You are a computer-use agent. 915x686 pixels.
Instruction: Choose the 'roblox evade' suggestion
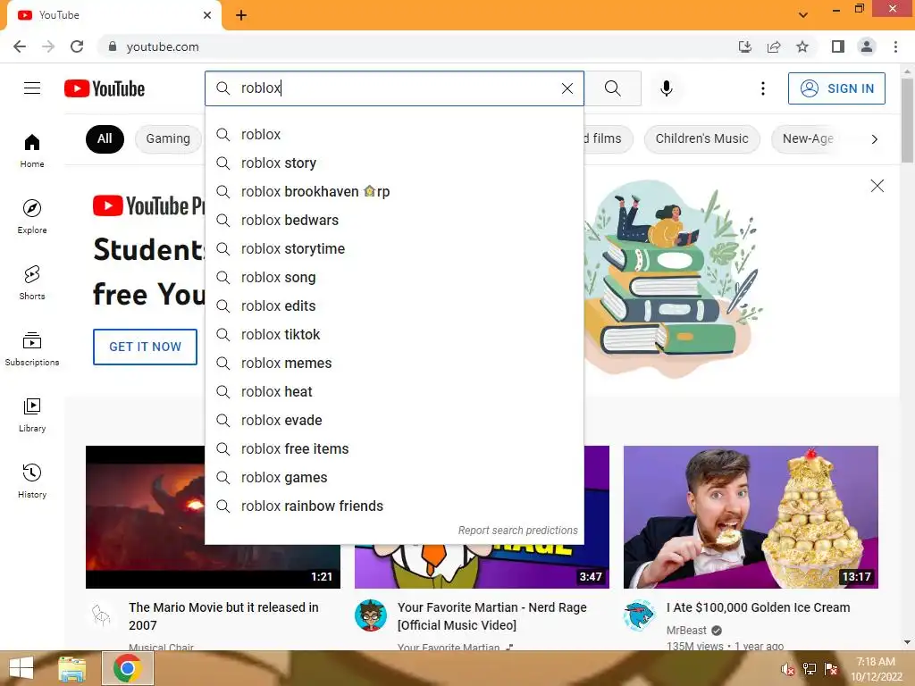coord(394,421)
